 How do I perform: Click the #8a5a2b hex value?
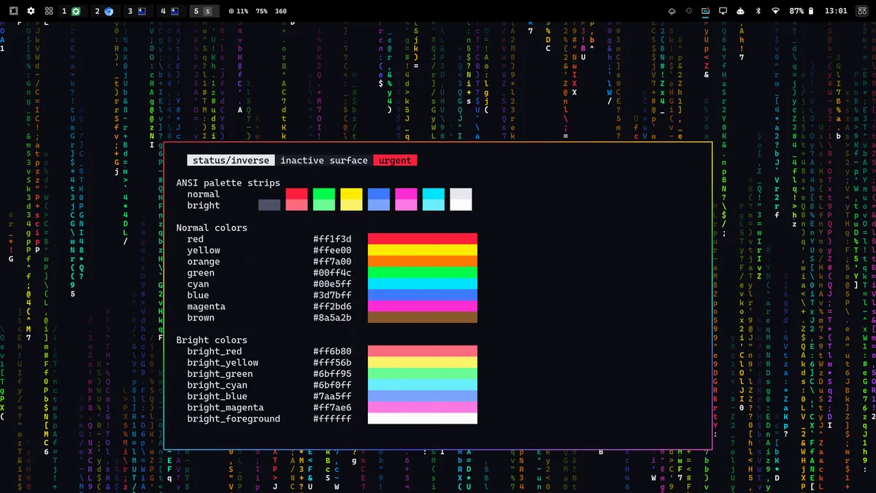(332, 318)
